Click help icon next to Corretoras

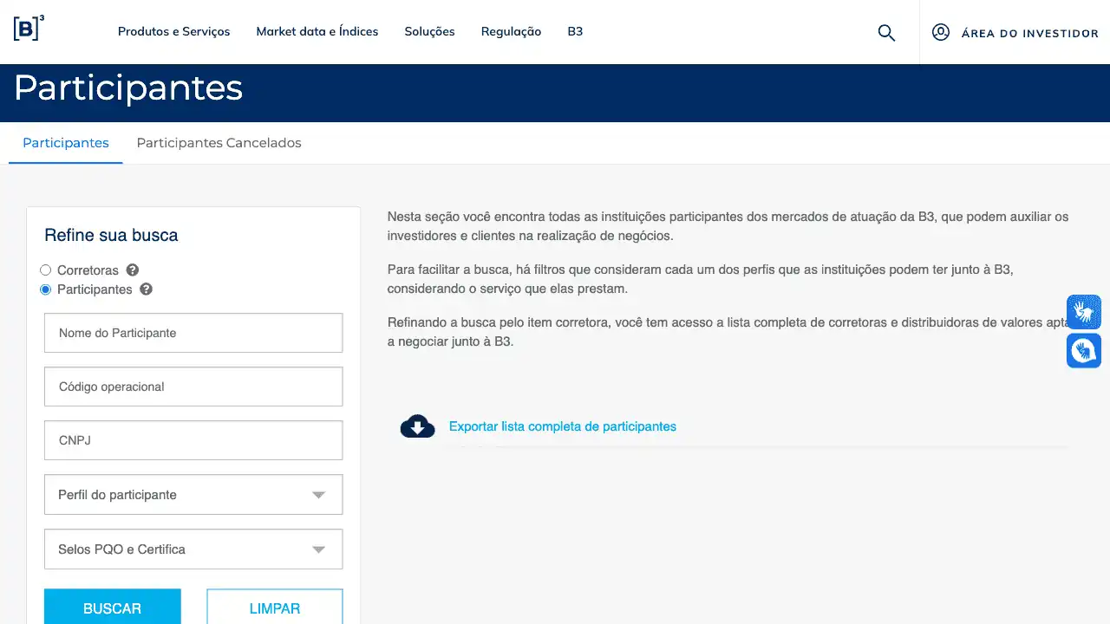tap(133, 270)
